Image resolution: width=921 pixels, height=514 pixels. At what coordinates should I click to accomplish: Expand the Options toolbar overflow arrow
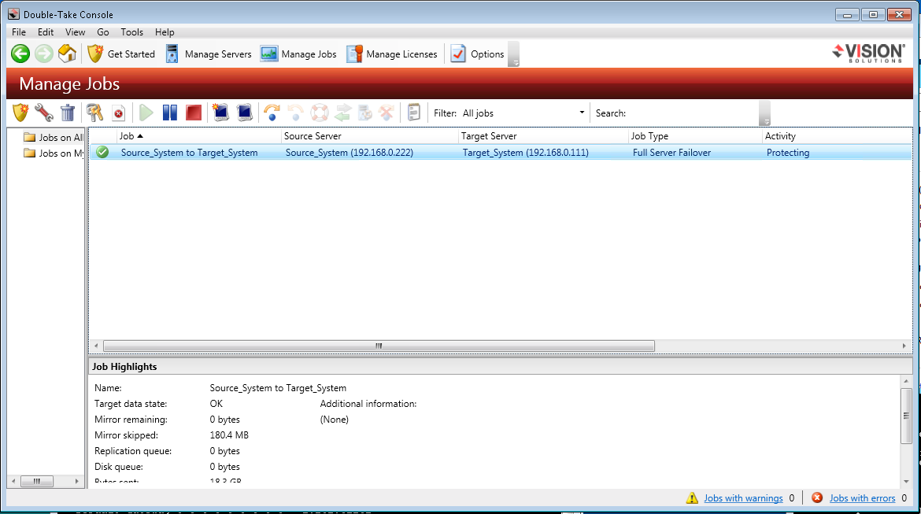click(x=513, y=63)
